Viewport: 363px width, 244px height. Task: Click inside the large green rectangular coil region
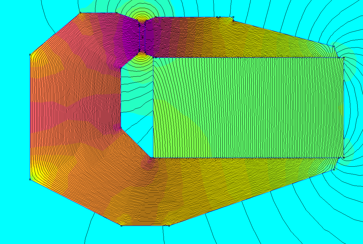point(248,107)
